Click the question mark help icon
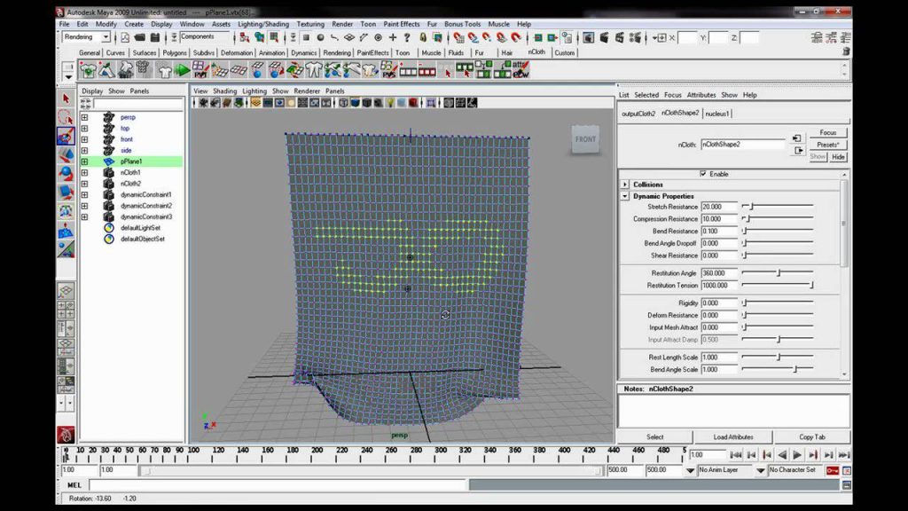This screenshot has height=511, width=908. click(x=406, y=37)
